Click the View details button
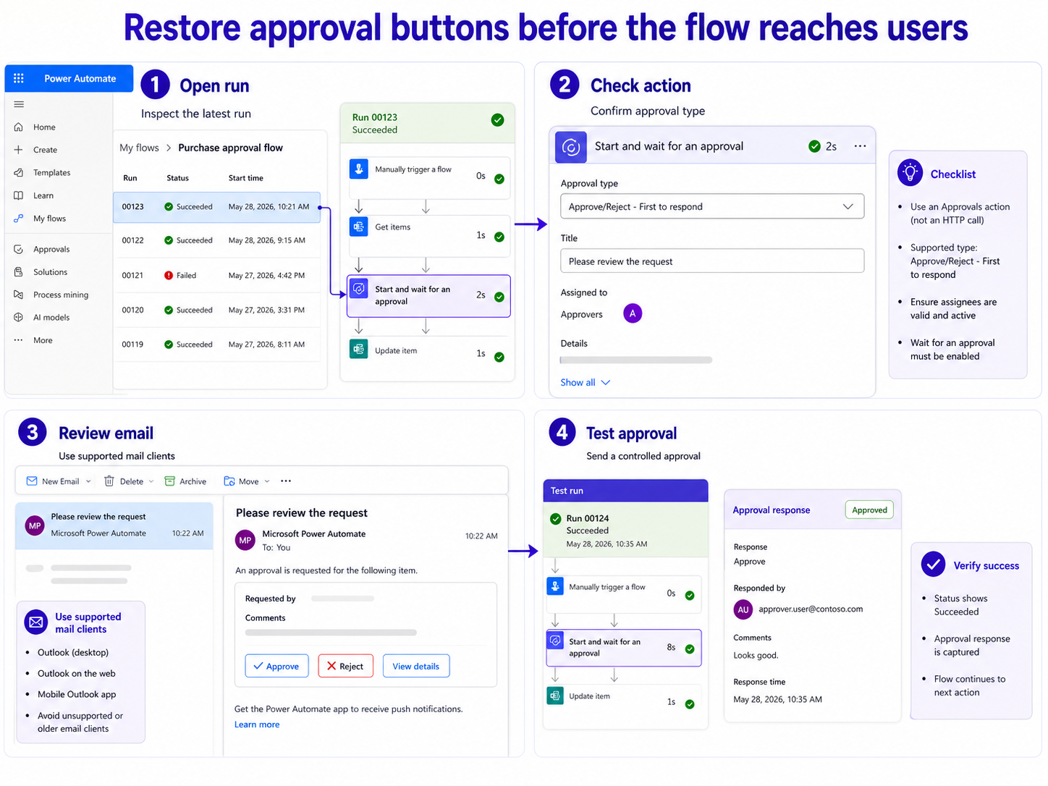 pyautogui.click(x=415, y=666)
